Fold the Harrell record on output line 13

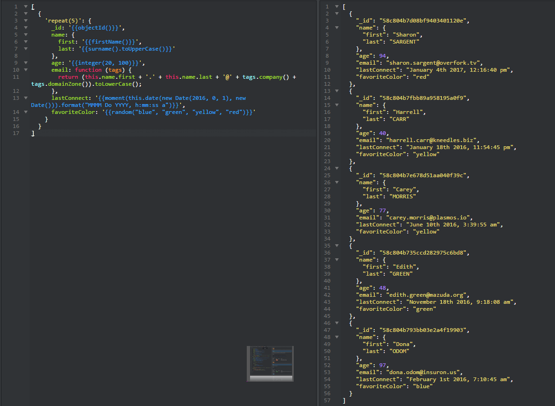336,91
